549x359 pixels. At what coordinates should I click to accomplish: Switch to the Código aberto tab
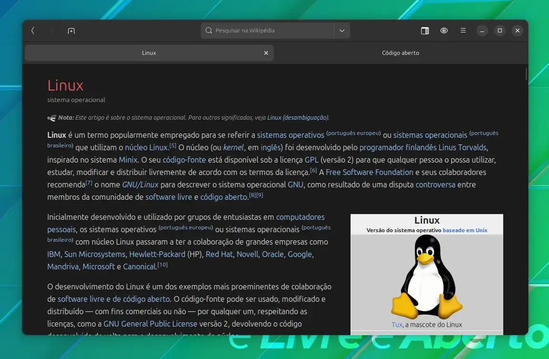tap(401, 53)
